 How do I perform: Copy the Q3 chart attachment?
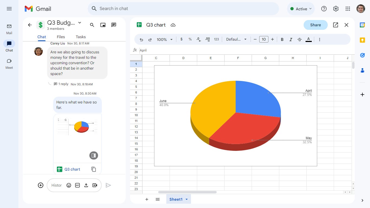click(94, 169)
